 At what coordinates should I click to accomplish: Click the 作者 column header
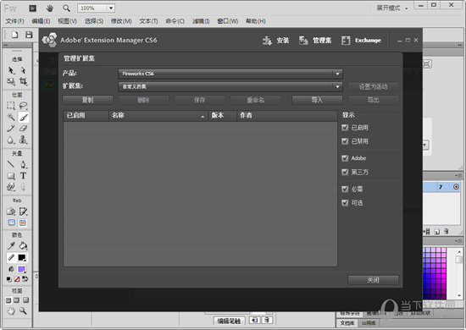[x=286, y=115]
